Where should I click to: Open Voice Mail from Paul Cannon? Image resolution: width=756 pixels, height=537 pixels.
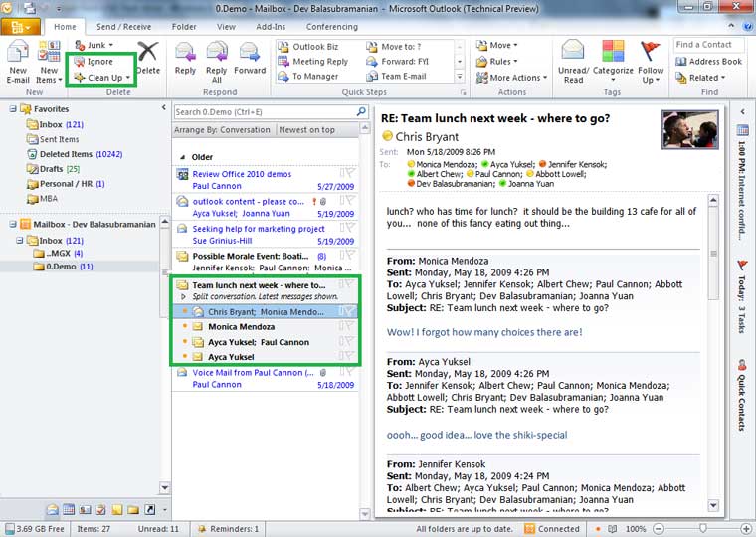pos(266,379)
